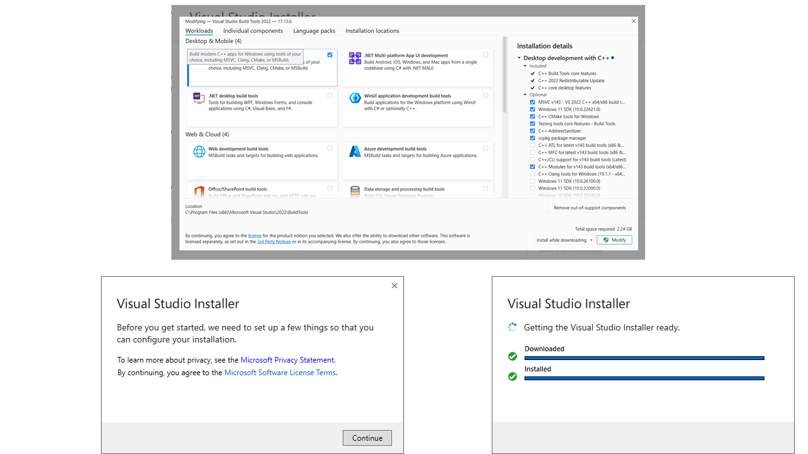Select the Azure development build tools icon

click(x=355, y=152)
